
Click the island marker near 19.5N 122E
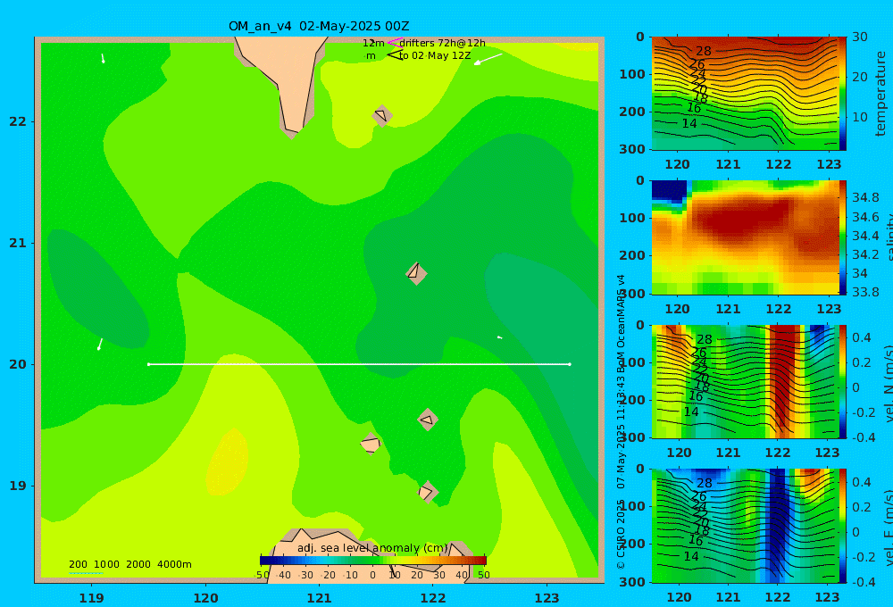[428, 420]
